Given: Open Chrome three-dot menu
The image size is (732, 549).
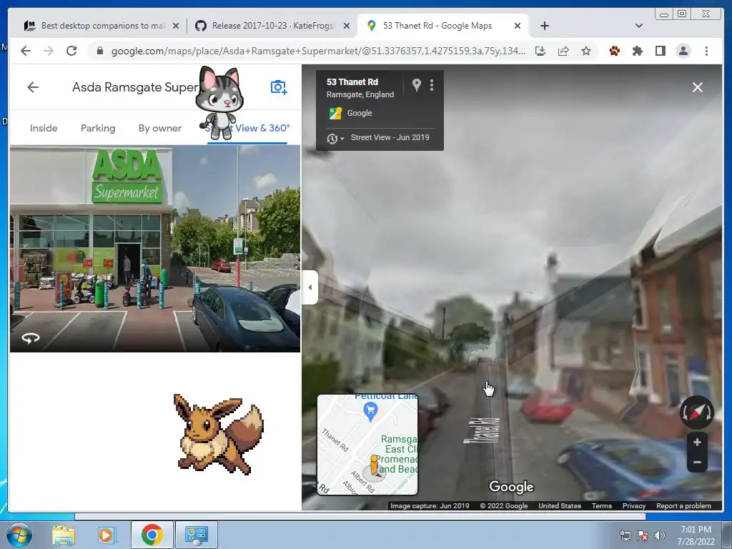Looking at the screenshot, I should point(706,51).
